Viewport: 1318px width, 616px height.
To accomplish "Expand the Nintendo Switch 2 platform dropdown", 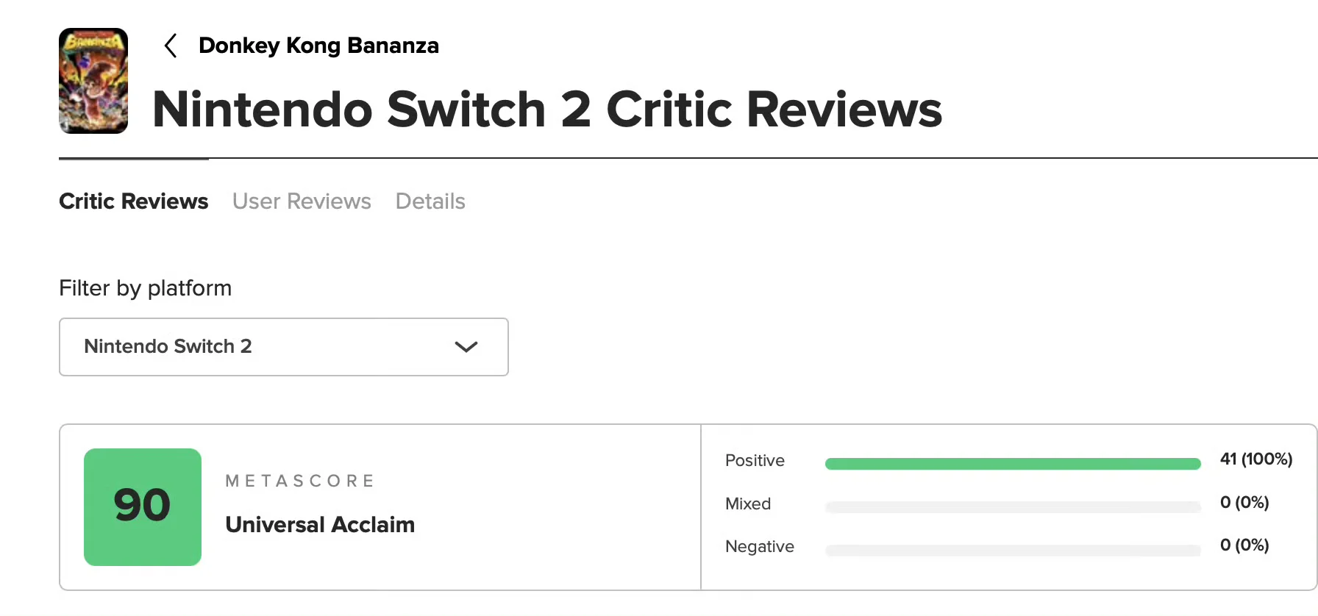I will pos(284,347).
